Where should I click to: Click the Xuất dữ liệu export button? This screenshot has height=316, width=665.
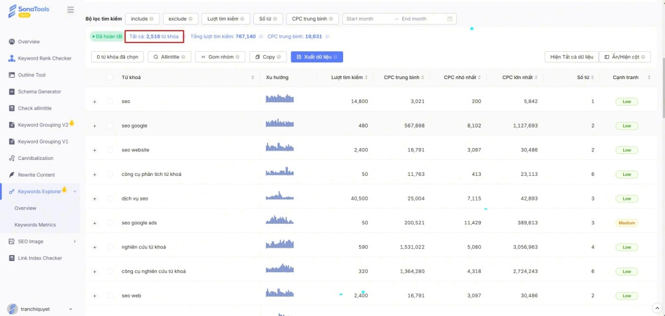click(317, 57)
